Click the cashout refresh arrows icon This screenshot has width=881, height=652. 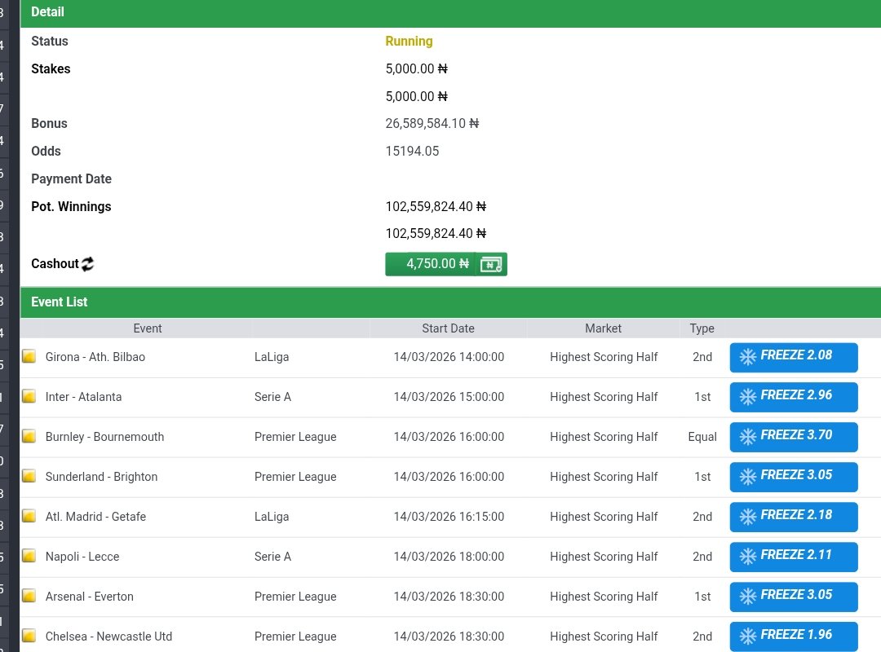(87, 264)
